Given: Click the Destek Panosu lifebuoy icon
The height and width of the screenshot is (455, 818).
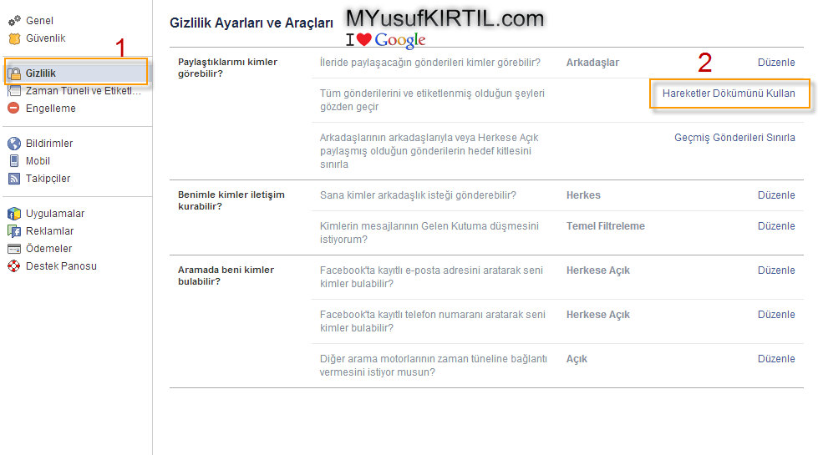Looking at the screenshot, I should point(14,266).
